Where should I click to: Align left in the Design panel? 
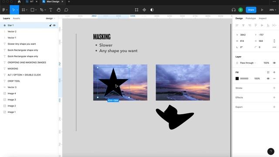point(237,25)
